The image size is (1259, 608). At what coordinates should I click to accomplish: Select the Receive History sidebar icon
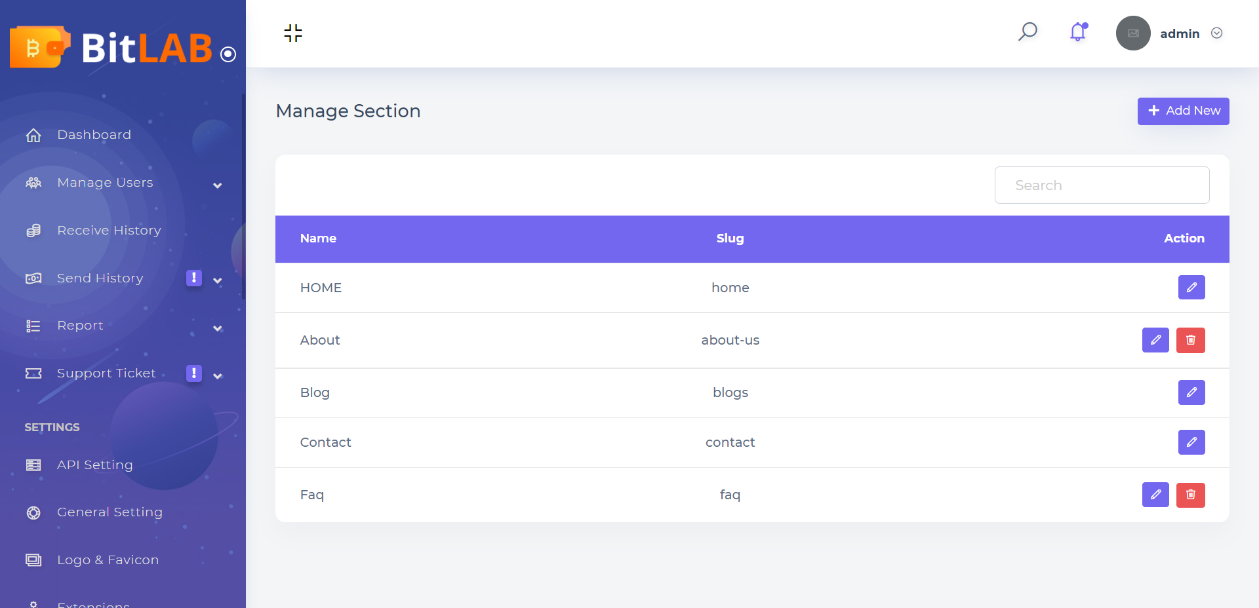pos(33,230)
